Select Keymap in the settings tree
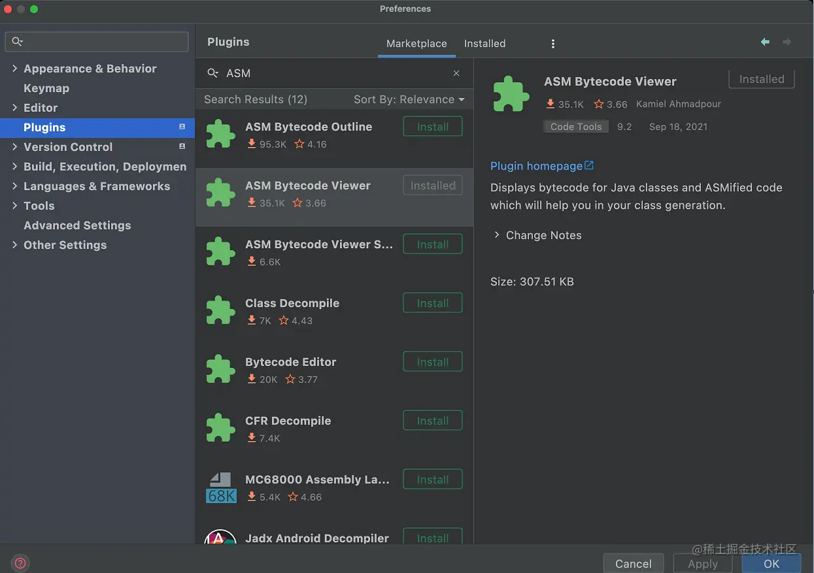The image size is (814, 573). (x=46, y=88)
